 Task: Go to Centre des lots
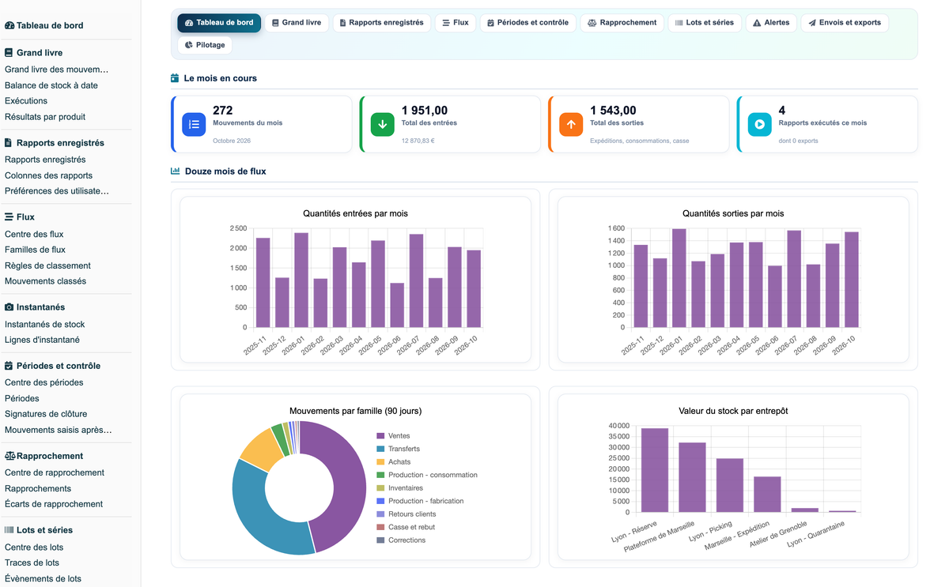click(x=34, y=547)
